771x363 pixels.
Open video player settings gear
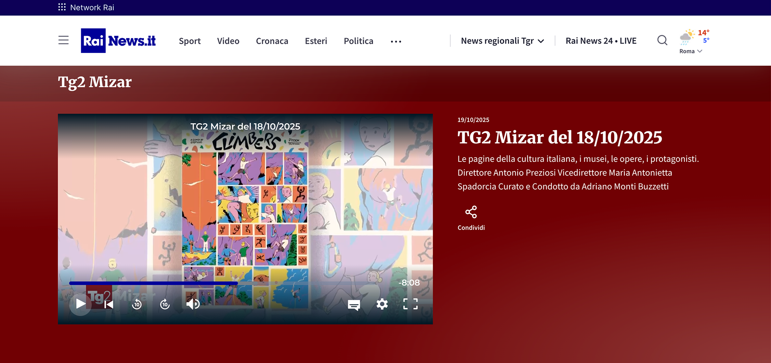[382, 304]
